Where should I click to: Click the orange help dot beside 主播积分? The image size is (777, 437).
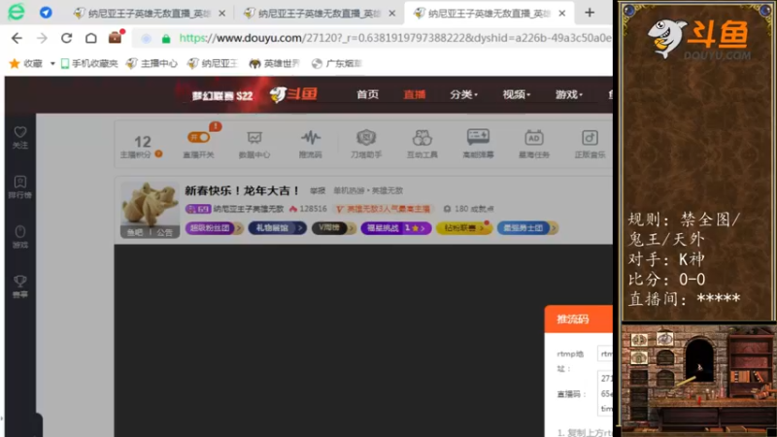158,154
